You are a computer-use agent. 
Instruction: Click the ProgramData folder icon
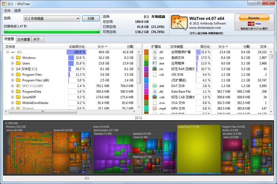click(18, 91)
